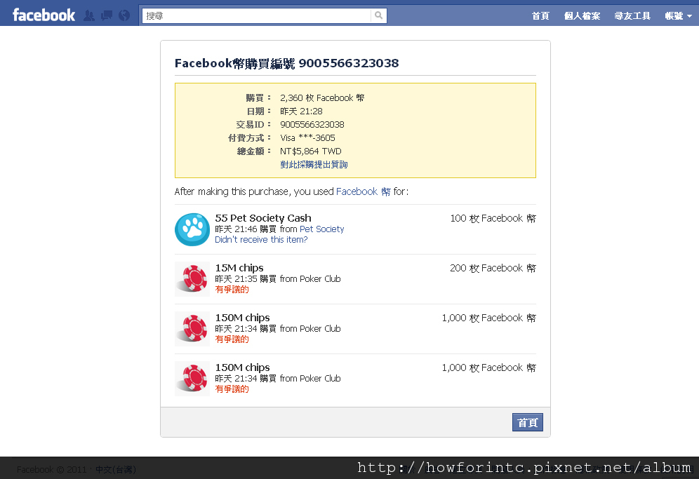Click 200 枚 Facebook 幣 price
Screen dimensions: 699x479
tap(493, 268)
